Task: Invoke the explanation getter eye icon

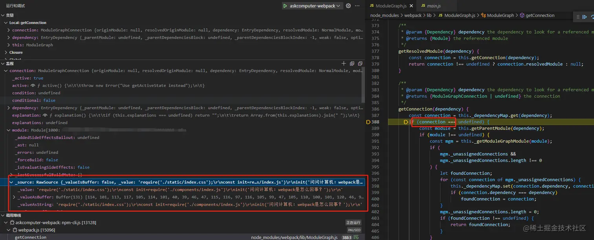Action: click(x=46, y=115)
